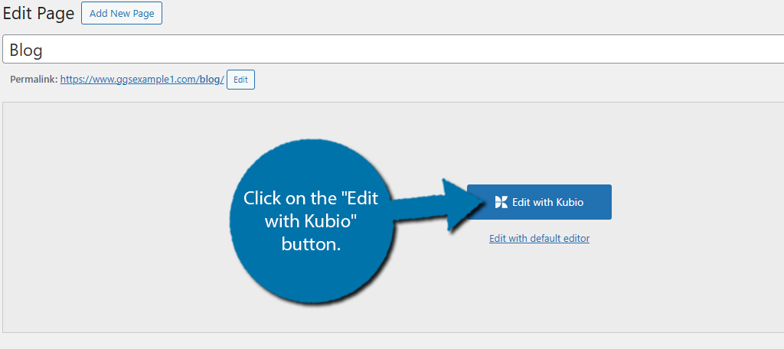
Task: Click the https://www portion of the permalink
Action: click(x=81, y=80)
